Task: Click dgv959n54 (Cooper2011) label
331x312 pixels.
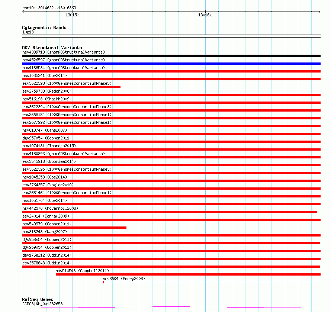Action: [x=47, y=247]
